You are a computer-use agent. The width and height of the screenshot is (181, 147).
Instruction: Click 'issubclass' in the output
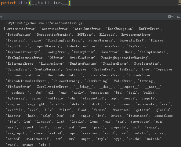click(x=163, y=116)
